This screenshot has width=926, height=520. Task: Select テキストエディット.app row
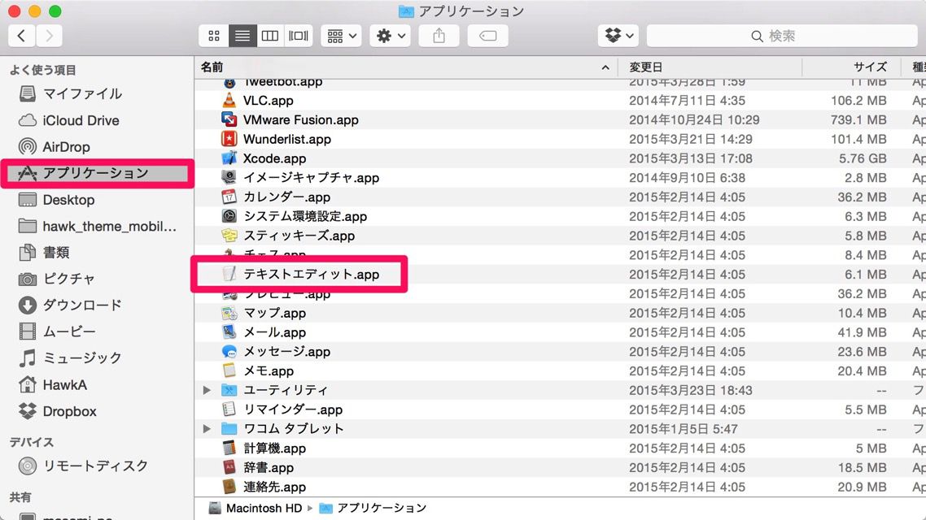pyautogui.click(x=560, y=274)
